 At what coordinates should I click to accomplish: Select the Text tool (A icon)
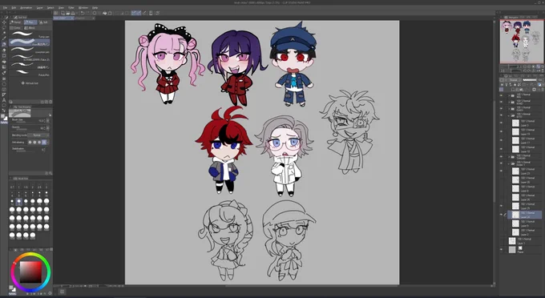pos(4,99)
